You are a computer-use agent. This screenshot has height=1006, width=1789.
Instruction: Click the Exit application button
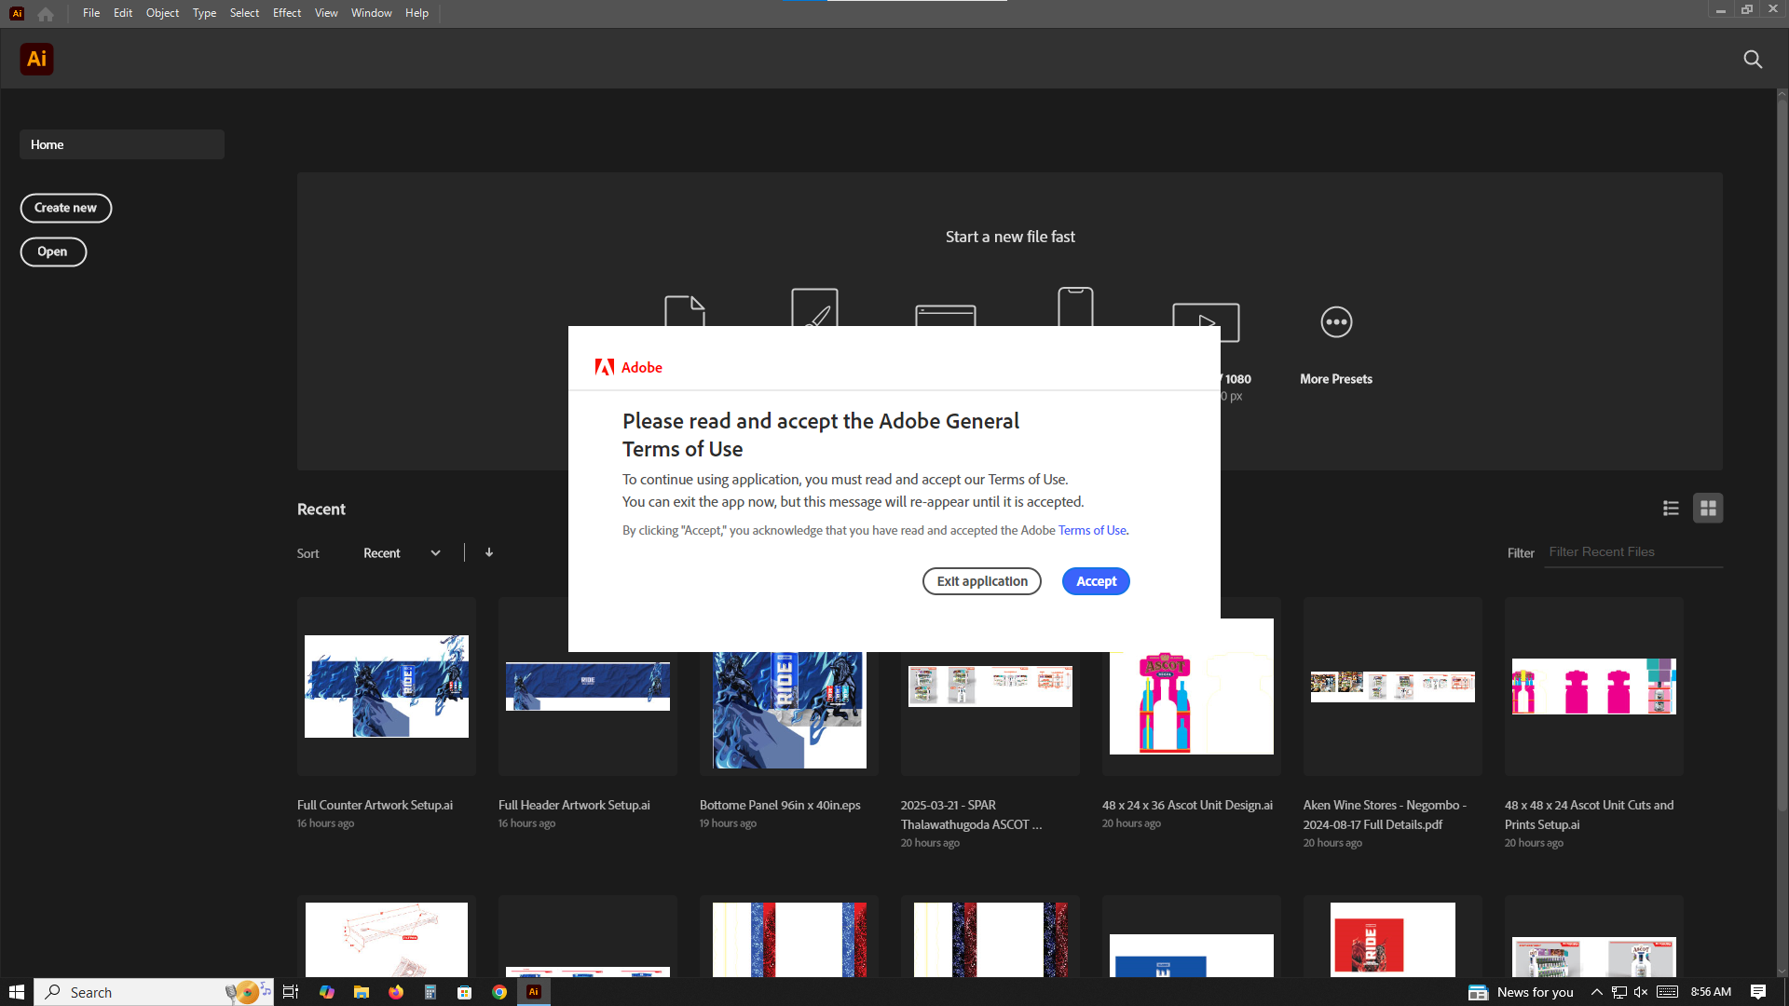point(981,581)
